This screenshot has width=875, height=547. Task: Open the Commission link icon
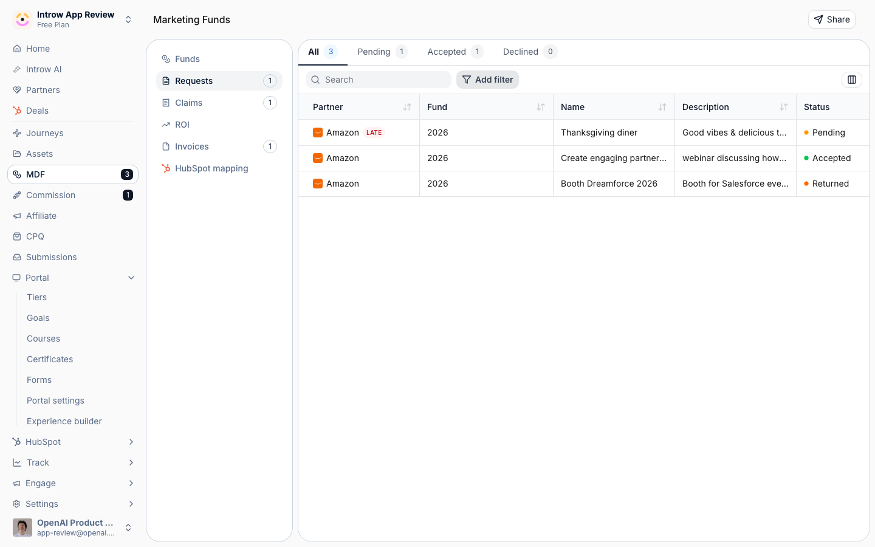tap(17, 195)
